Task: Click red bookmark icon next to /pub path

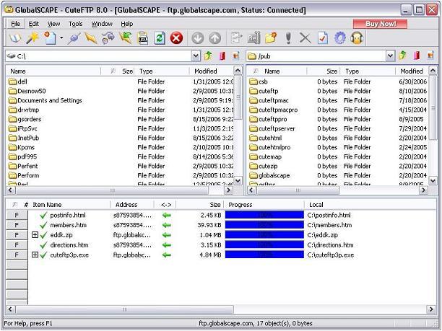Action: point(417,56)
